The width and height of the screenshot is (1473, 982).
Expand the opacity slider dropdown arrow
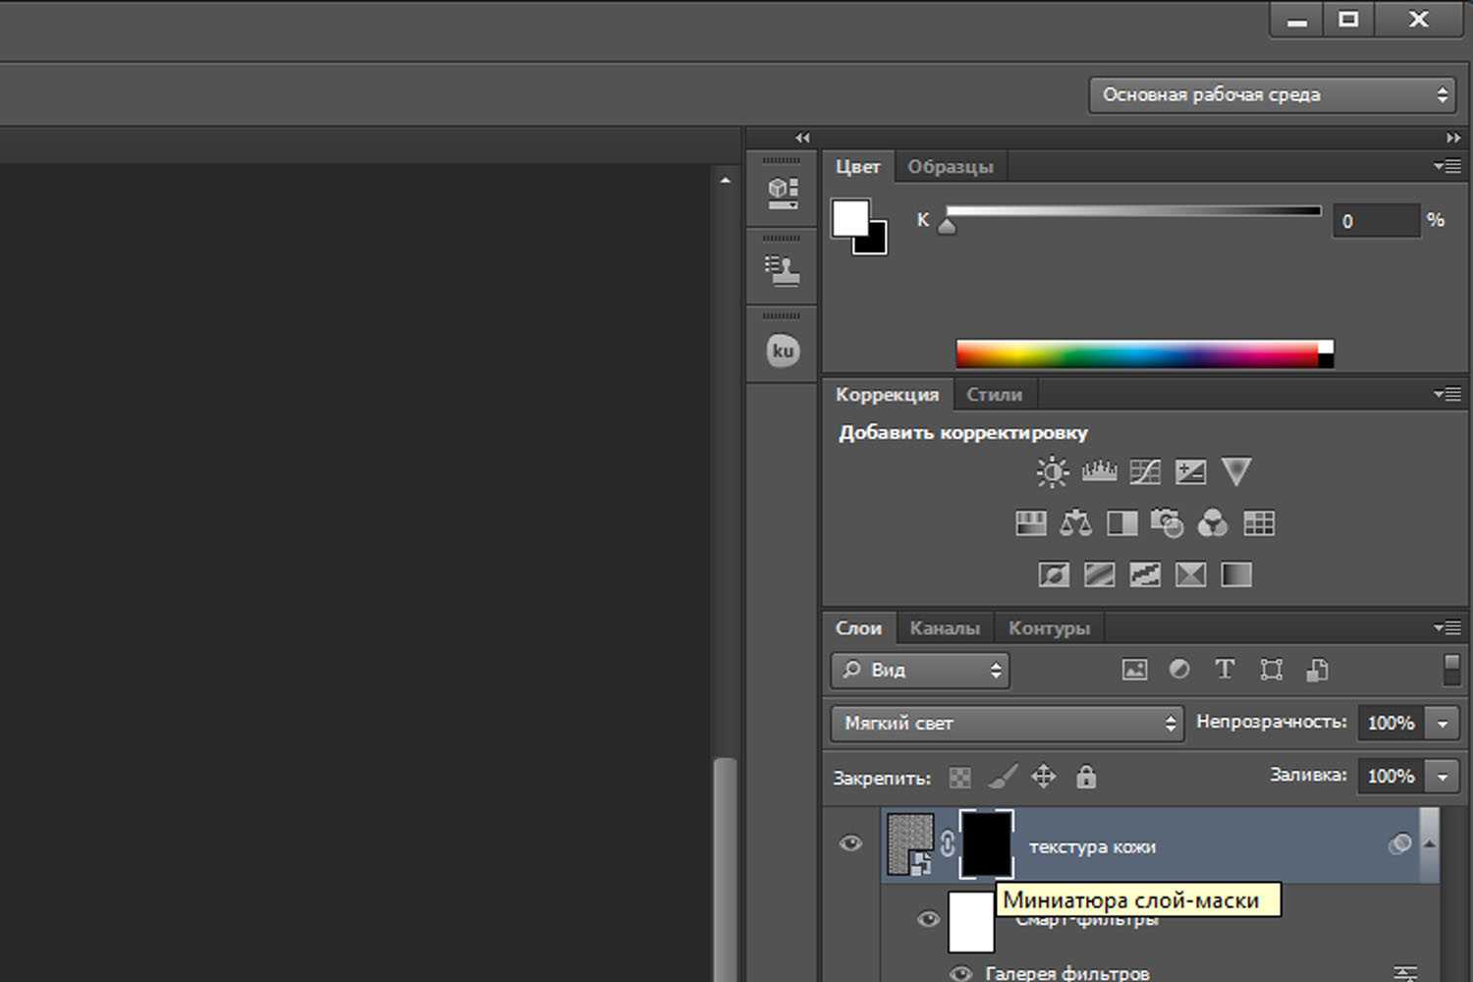(x=1443, y=724)
